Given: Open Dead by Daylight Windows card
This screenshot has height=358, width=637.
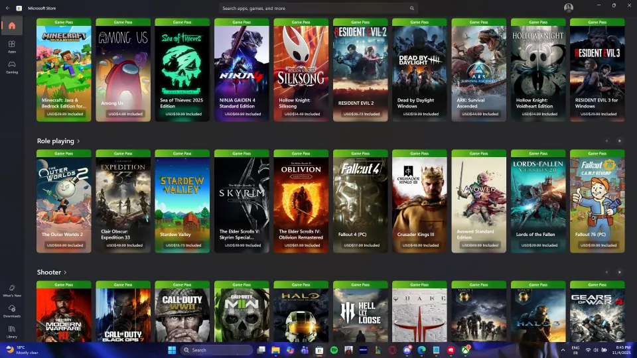Looking at the screenshot, I should tap(419, 70).
